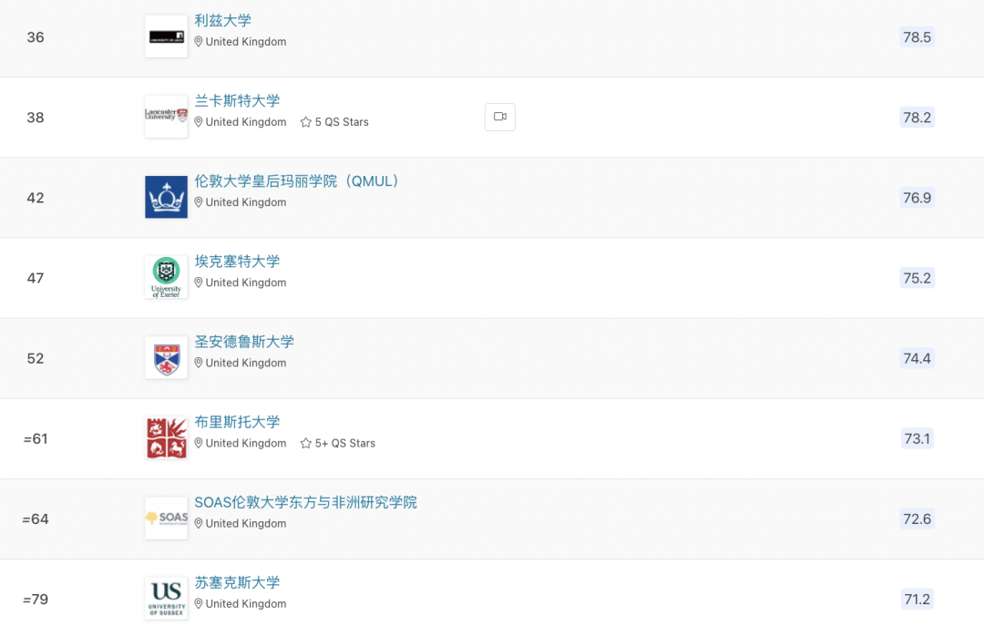Click the star icon beside 5 QS Stars
984x637 pixels.
click(305, 122)
